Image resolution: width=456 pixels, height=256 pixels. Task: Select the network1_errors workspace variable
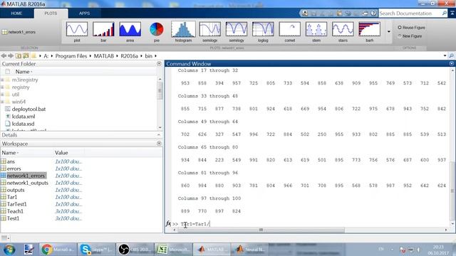(x=26, y=176)
